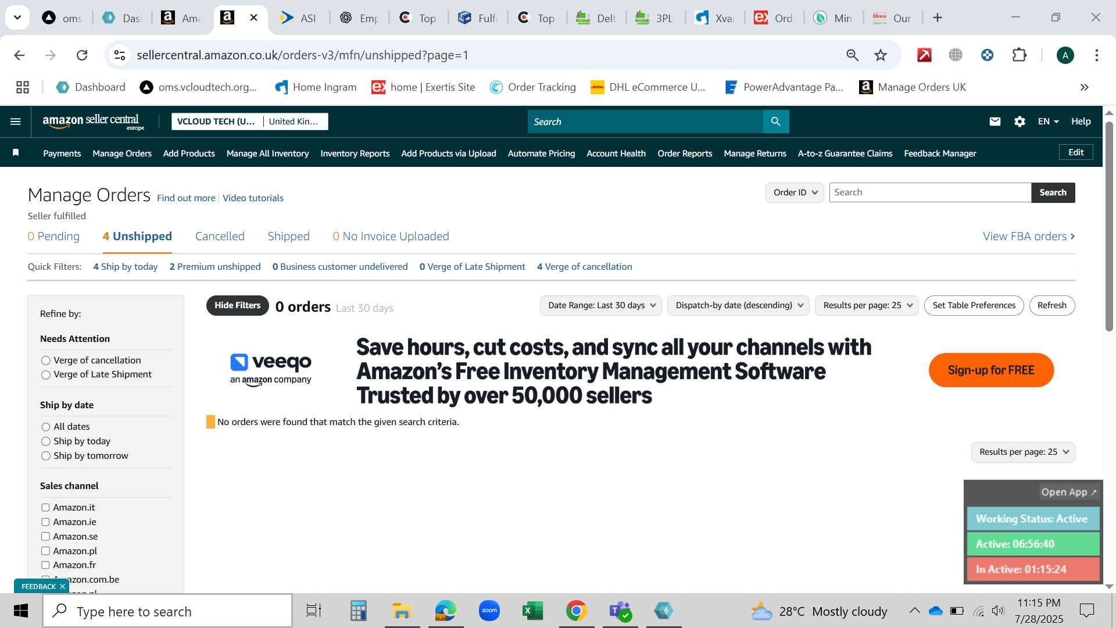1116x628 pixels.
Task: Select the Verge of cancellation radio button
Action: click(x=46, y=361)
